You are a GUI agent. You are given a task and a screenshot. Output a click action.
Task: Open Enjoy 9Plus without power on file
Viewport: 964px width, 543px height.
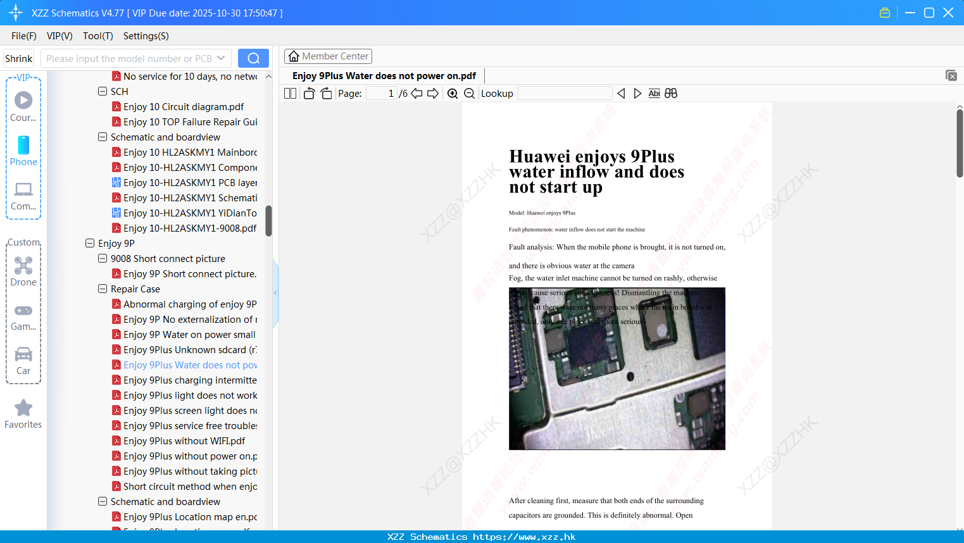185,456
